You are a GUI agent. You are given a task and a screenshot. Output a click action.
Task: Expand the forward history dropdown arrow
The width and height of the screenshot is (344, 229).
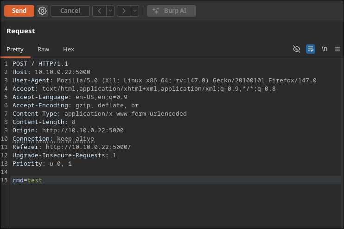point(134,11)
